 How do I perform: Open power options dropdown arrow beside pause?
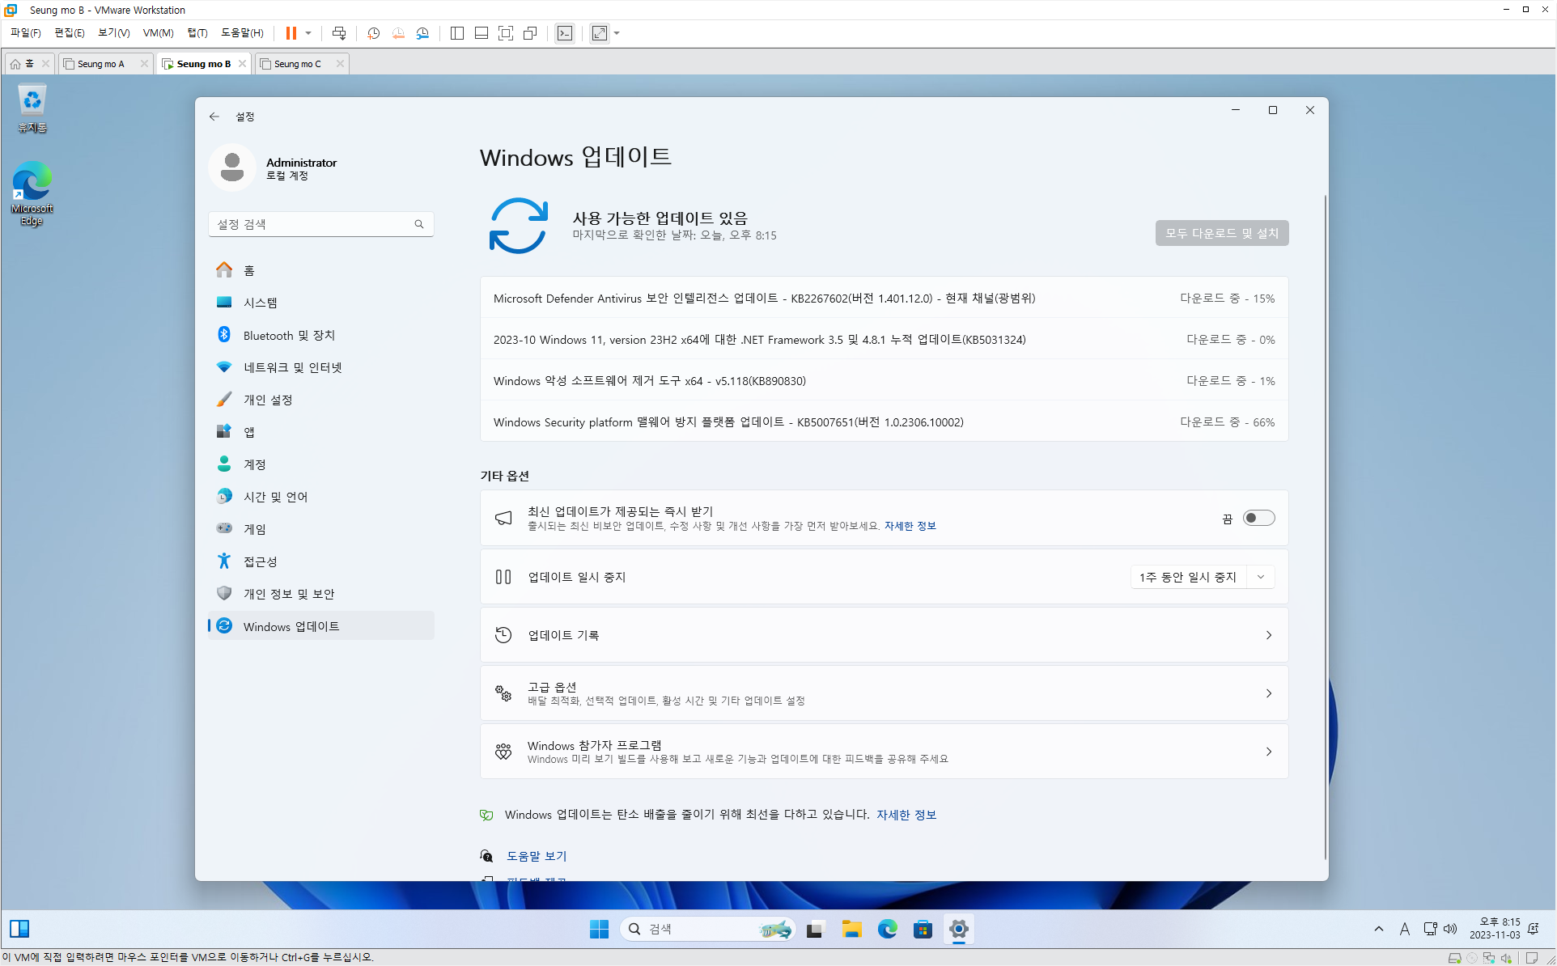pos(308,33)
